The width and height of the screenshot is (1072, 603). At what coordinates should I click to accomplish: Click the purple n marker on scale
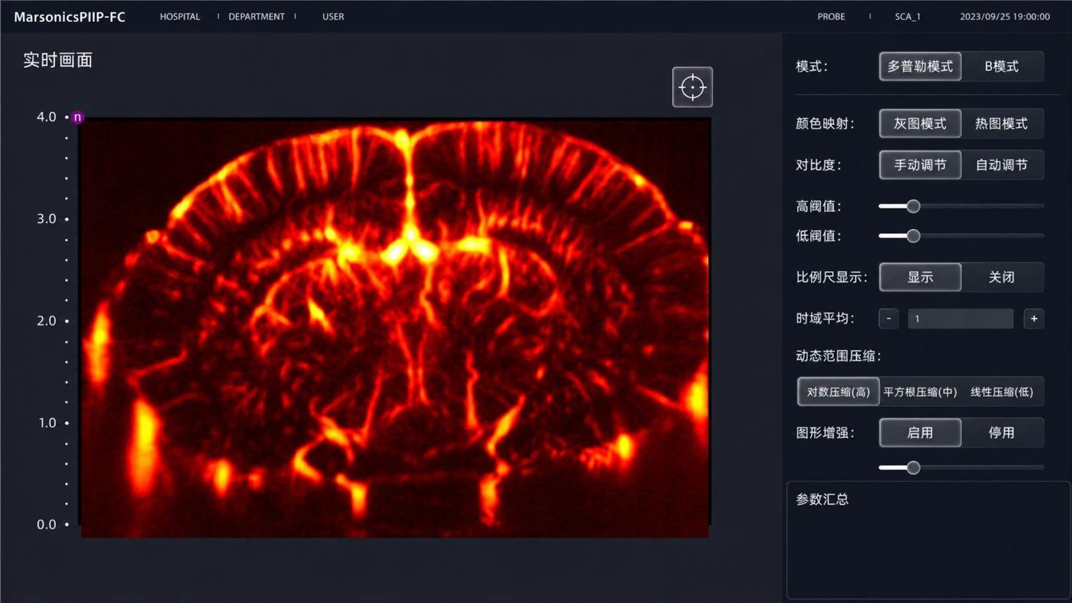pos(78,117)
